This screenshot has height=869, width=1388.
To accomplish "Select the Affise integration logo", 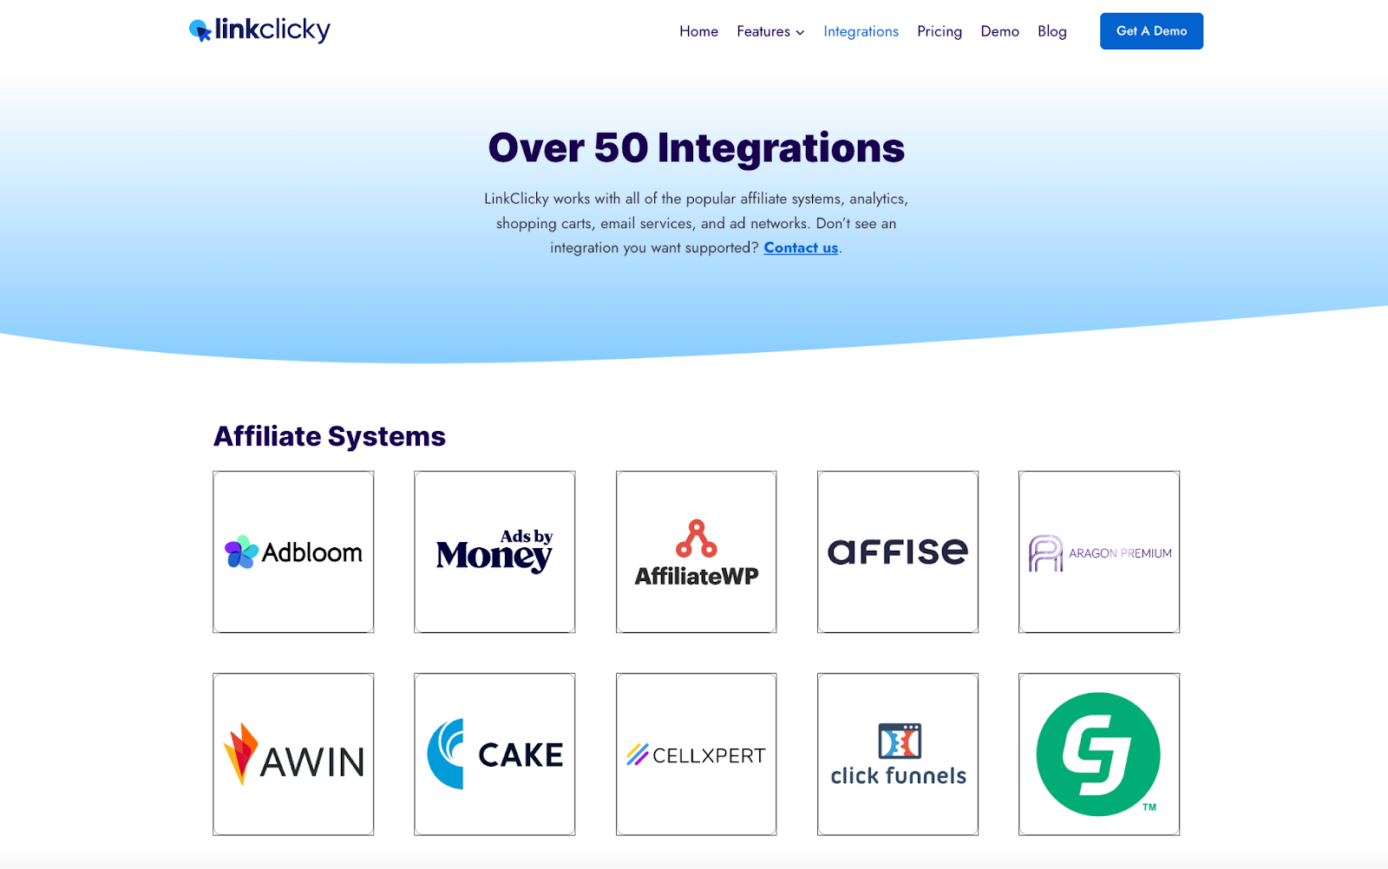I will [x=898, y=552].
